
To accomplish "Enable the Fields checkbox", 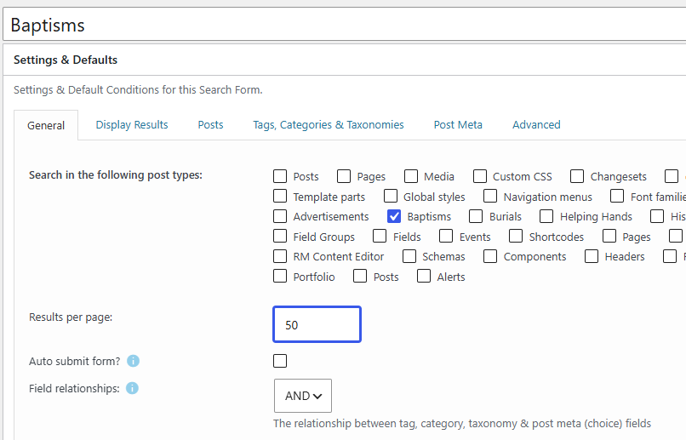I will pyautogui.click(x=380, y=237).
